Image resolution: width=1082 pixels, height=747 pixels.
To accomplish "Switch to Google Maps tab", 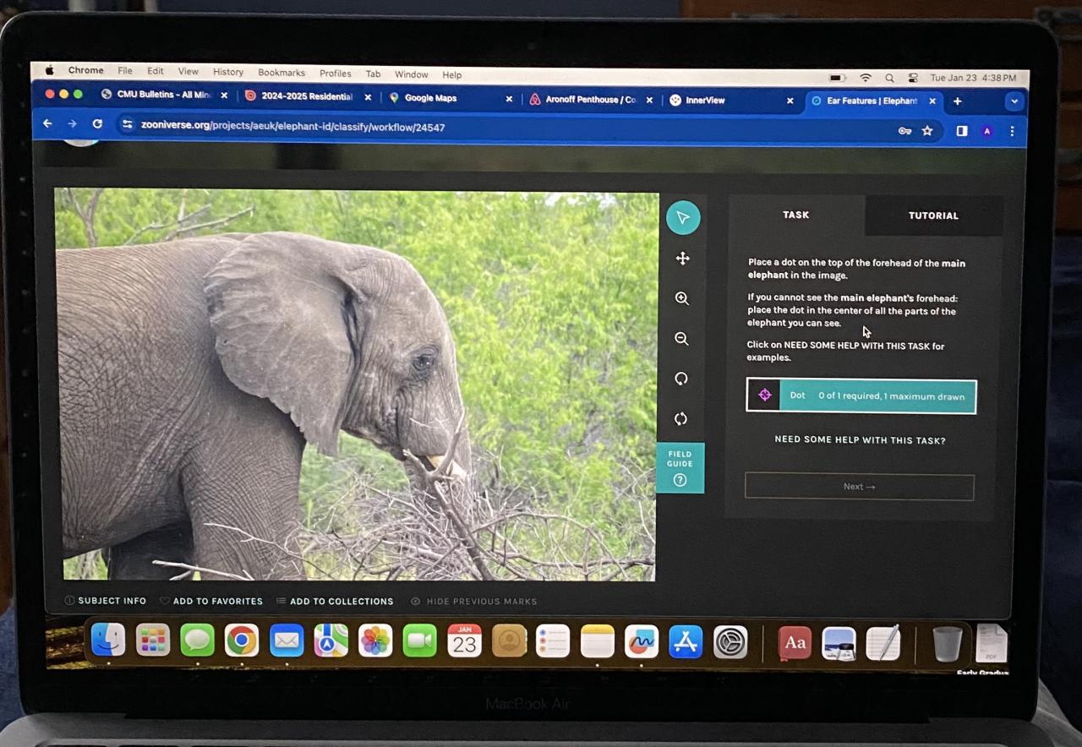I will click(x=451, y=98).
